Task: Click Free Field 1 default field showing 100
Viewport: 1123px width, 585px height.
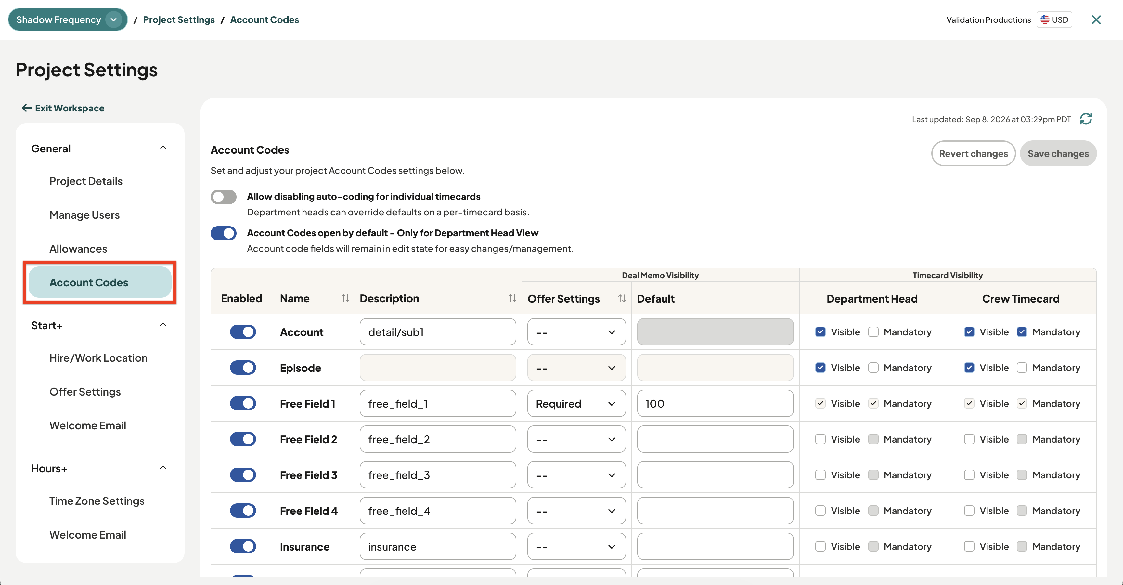Action: 715,403
